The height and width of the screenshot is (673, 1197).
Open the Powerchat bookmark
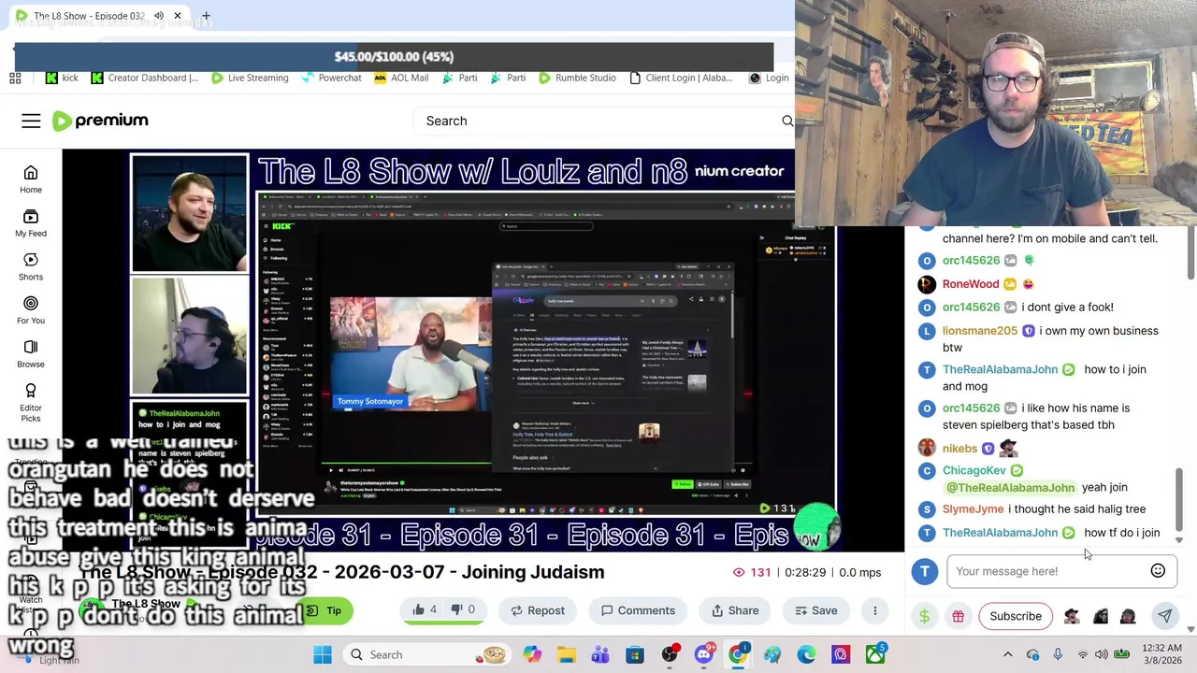331,78
